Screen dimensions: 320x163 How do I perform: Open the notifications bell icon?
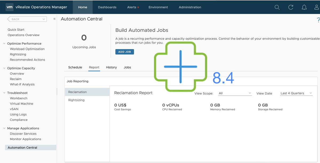(x=304, y=7)
